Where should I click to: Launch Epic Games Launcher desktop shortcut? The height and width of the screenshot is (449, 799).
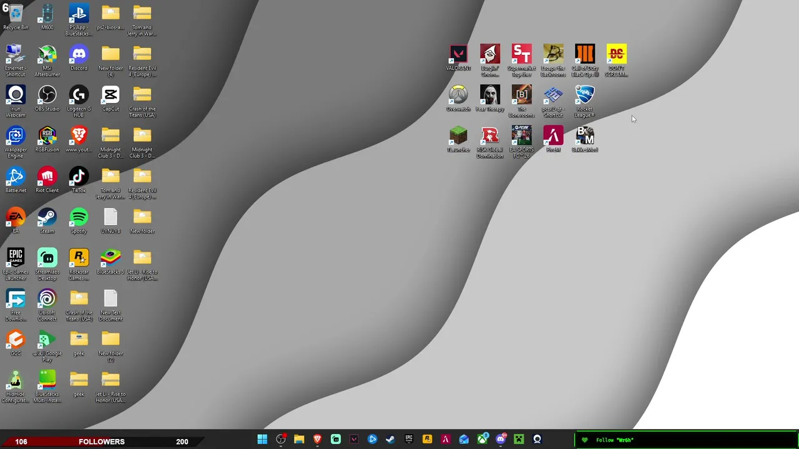16,264
